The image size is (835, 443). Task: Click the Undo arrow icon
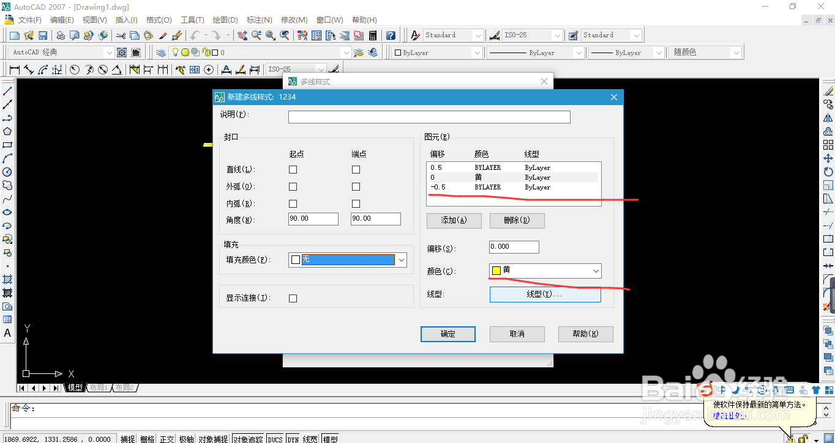coord(195,35)
